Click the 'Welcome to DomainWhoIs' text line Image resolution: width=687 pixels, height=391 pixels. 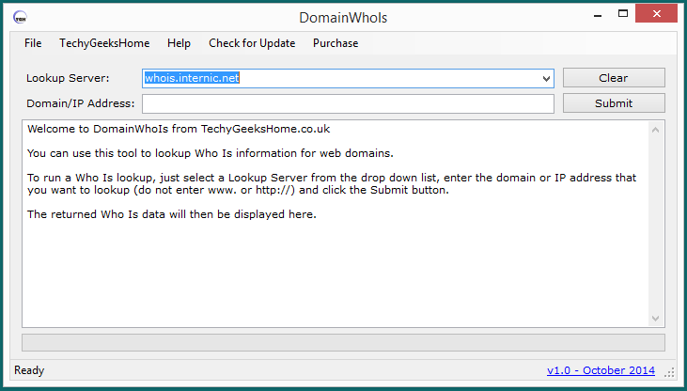[179, 129]
